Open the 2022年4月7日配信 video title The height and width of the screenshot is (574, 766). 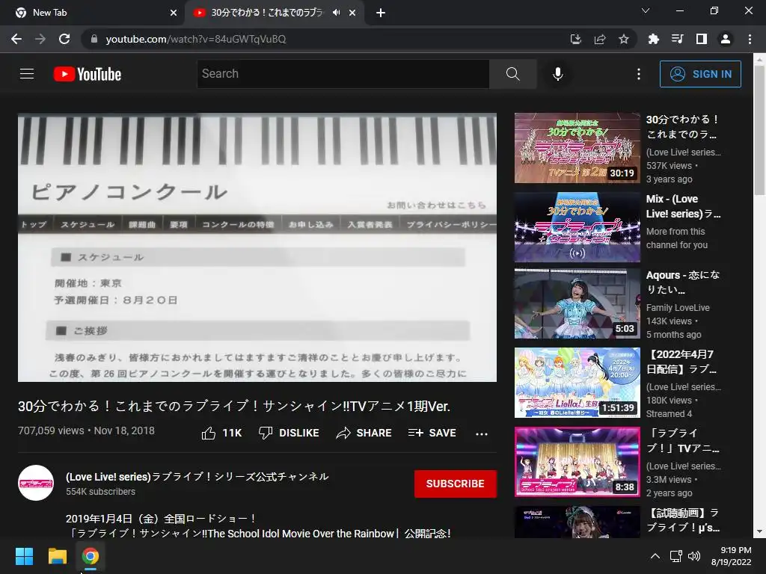pos(682,362)
